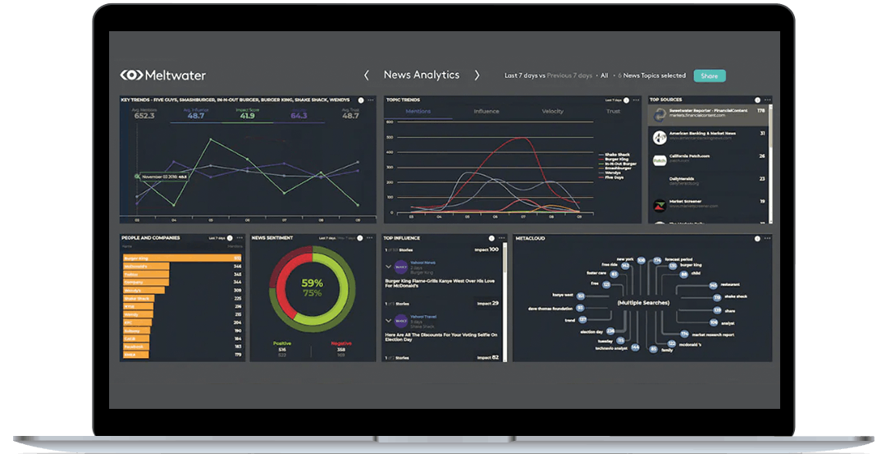Click the Share button
The image size is (886, 454).
[709, 76]
